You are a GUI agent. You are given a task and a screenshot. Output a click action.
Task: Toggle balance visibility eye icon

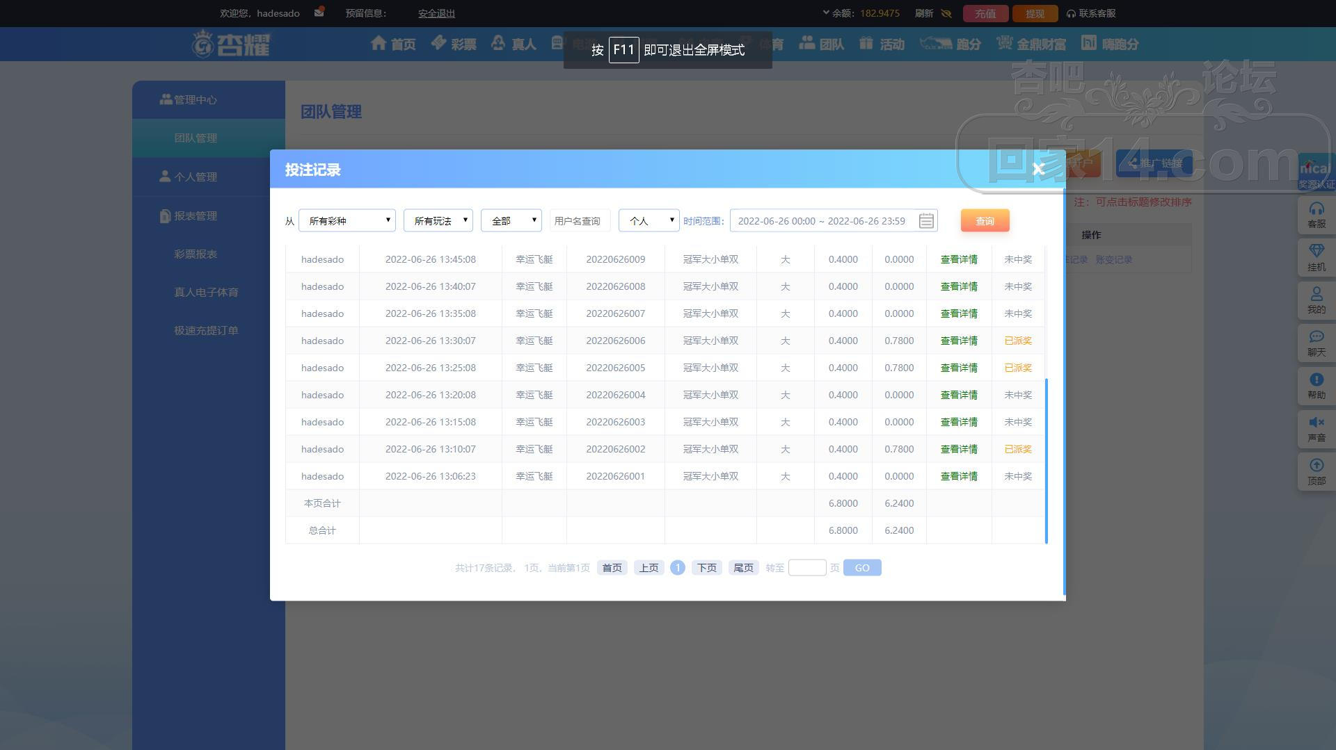point(946,13)
